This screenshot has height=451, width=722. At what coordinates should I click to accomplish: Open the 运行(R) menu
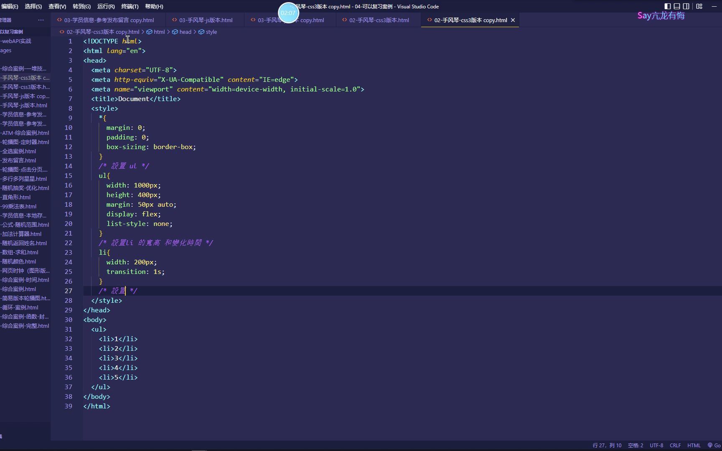click(x=106, y=6)
